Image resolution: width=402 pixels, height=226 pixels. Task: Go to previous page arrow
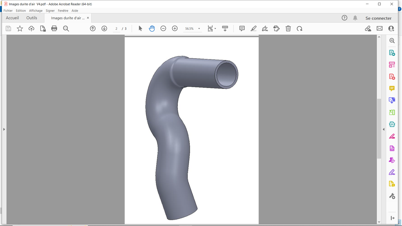(x=93, y=29)
